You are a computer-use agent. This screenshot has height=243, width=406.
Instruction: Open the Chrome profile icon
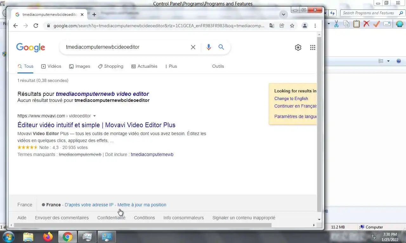coord(305,26)
